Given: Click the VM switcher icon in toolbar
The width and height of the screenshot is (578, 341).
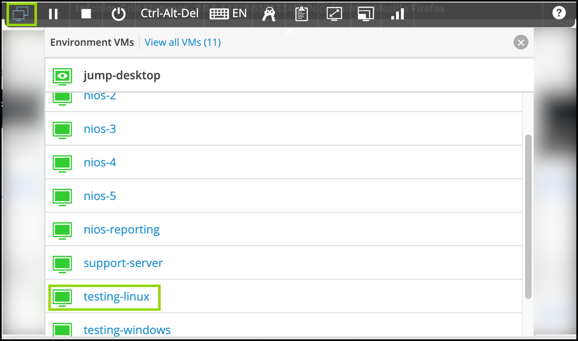Looking at the screenshot, I should (21, 14).
